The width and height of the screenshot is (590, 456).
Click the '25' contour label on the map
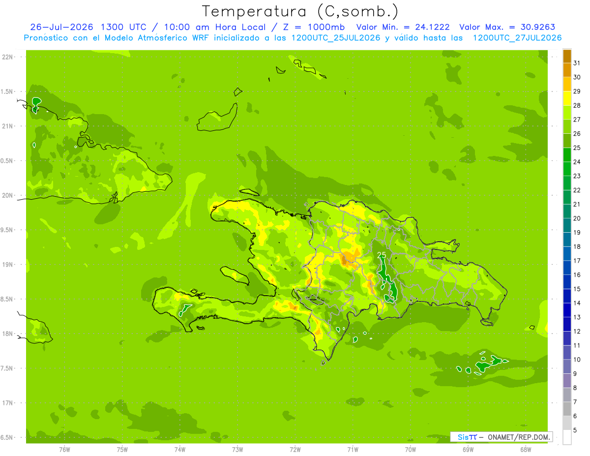(382, 255)
